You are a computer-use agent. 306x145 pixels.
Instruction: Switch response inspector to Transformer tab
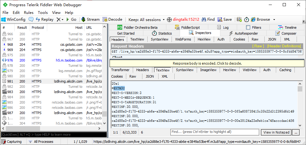pos(120,70)
